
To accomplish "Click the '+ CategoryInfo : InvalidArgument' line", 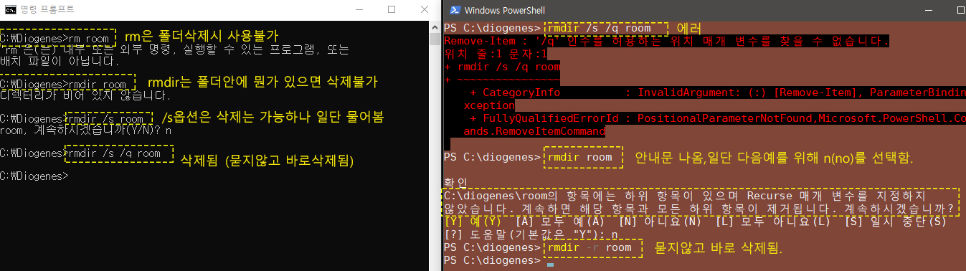I will point(718,92).
